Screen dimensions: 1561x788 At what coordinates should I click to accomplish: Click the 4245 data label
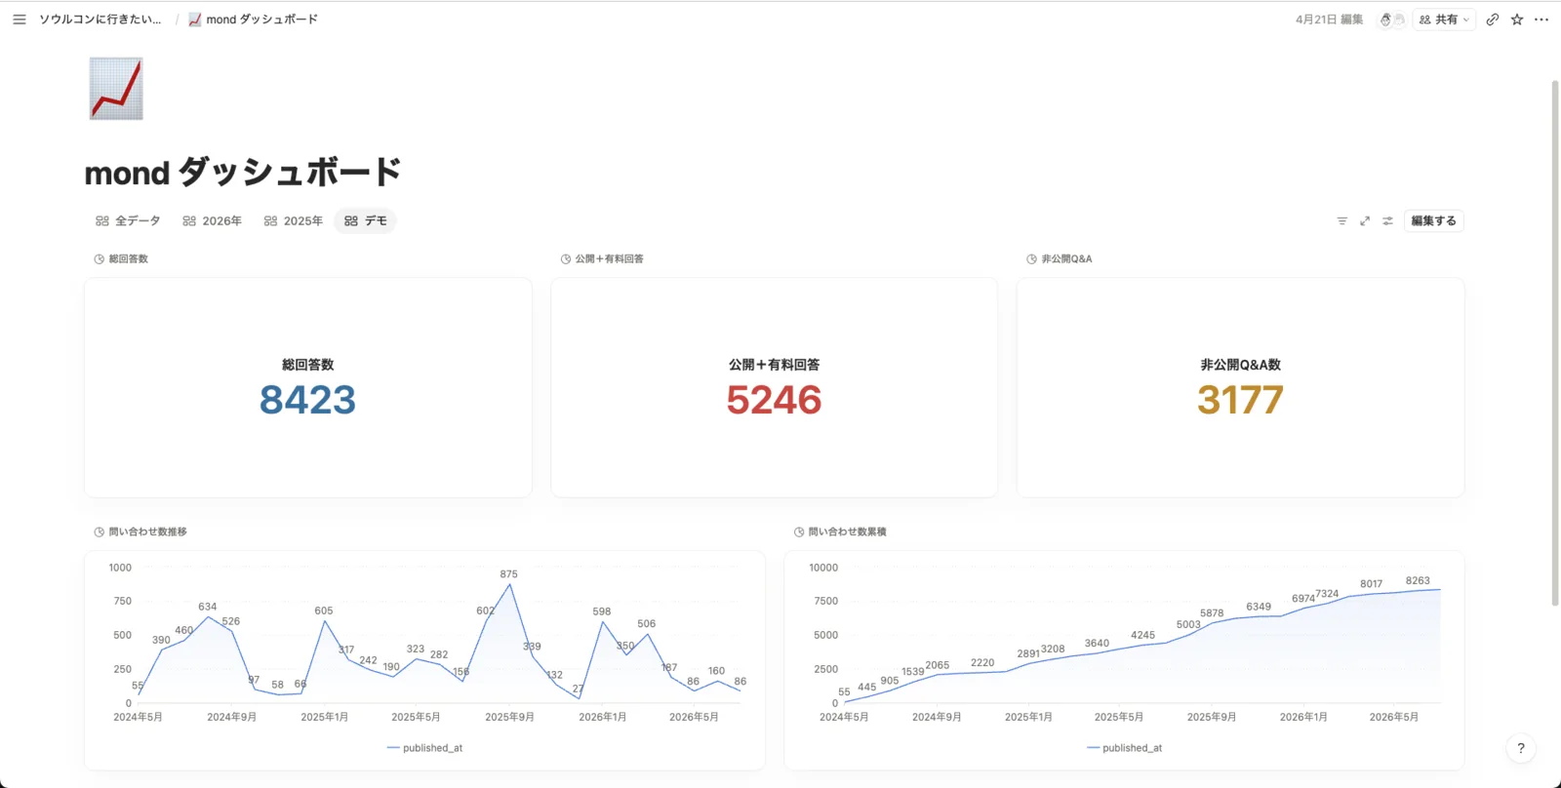[x=1142, y=635]
